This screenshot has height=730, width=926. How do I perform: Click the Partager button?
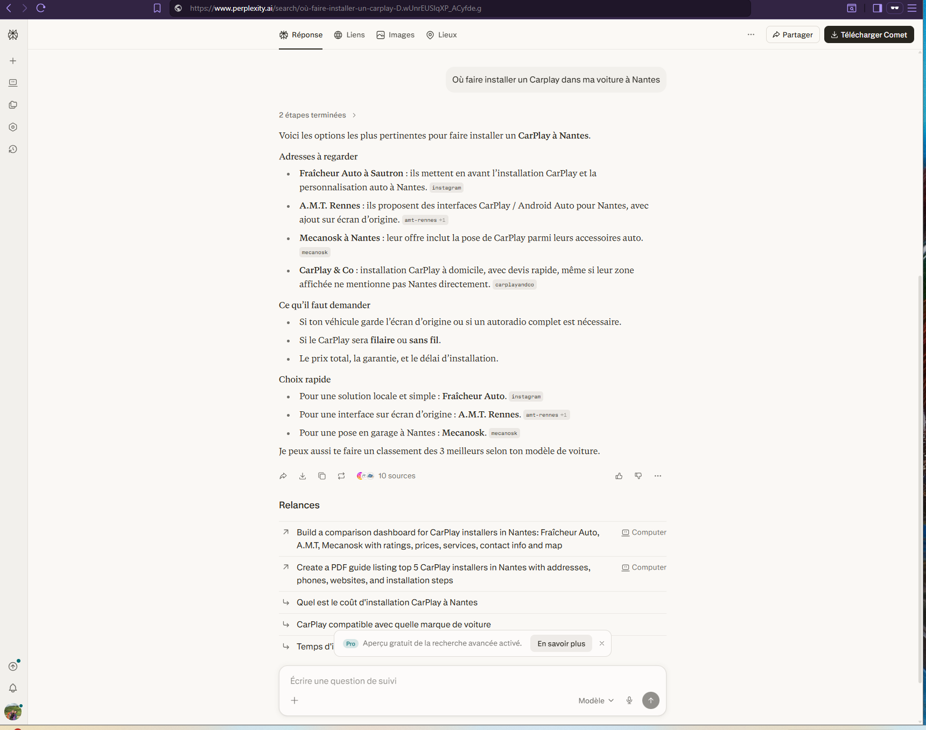click(x=792, y=34)
